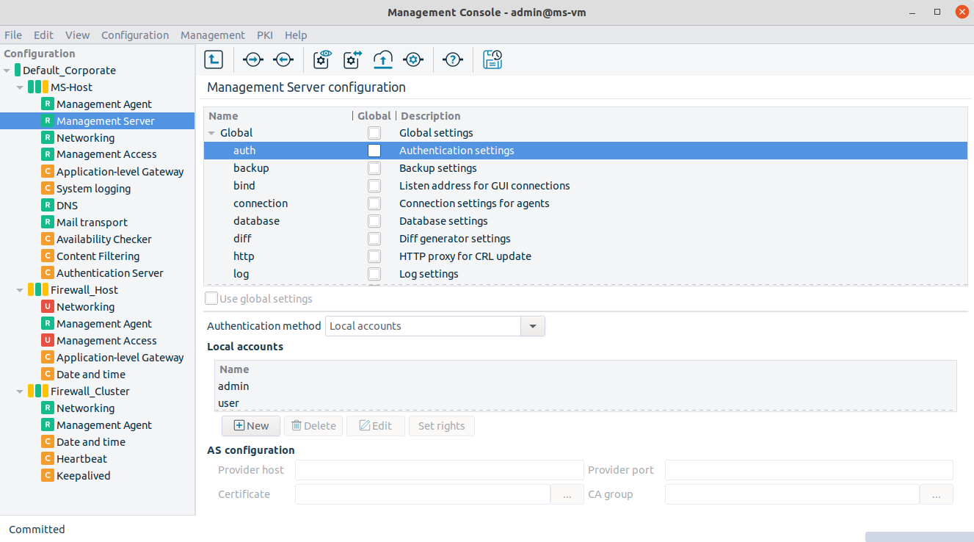Click the help question mark toolbar icon
This screenshot has height=542, width=974.
click(453, 59)
